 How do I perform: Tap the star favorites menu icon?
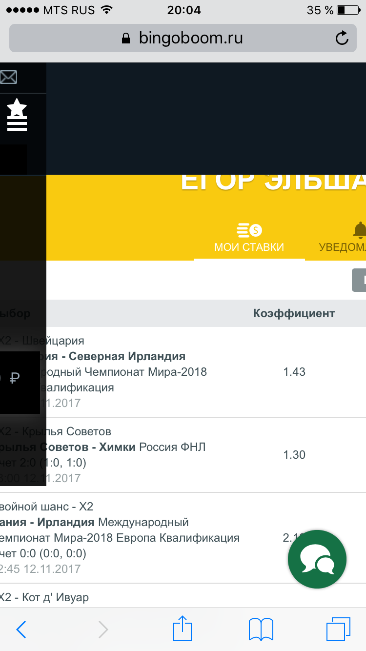coord(17,115)
